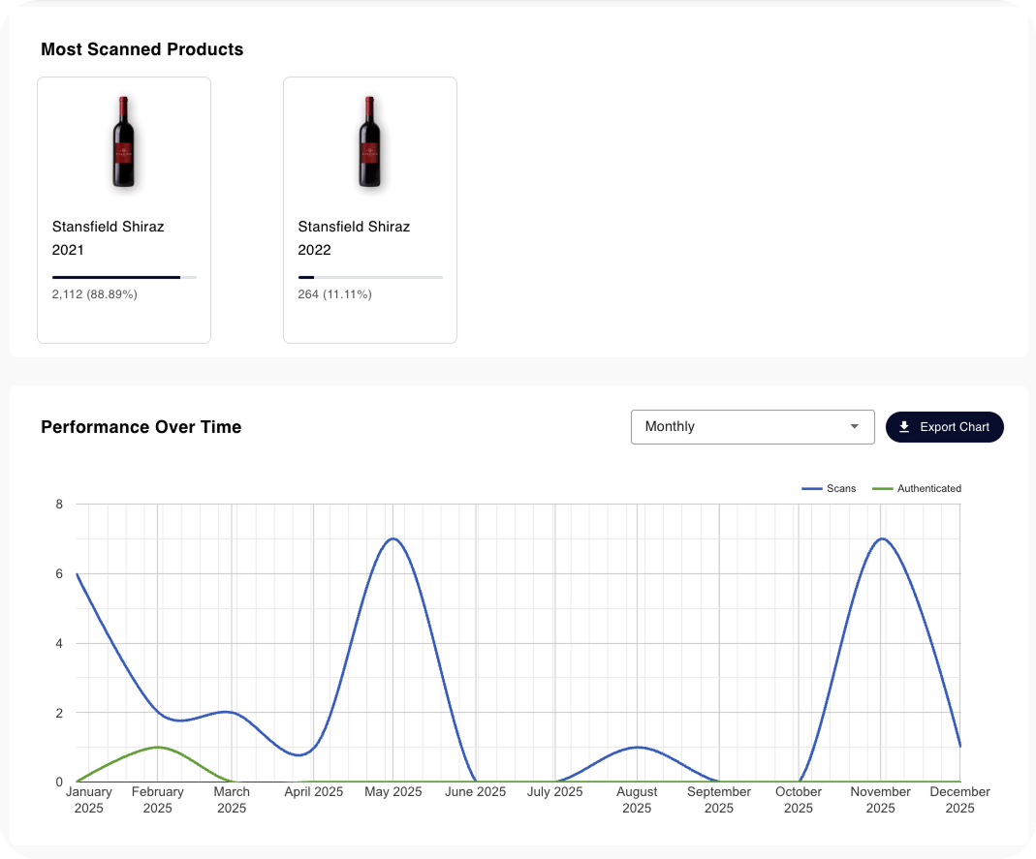The width and height of the screenshot is (1036, 859).
Task: Click the Scans start point at January 2025
Action: tap(78, 573)
